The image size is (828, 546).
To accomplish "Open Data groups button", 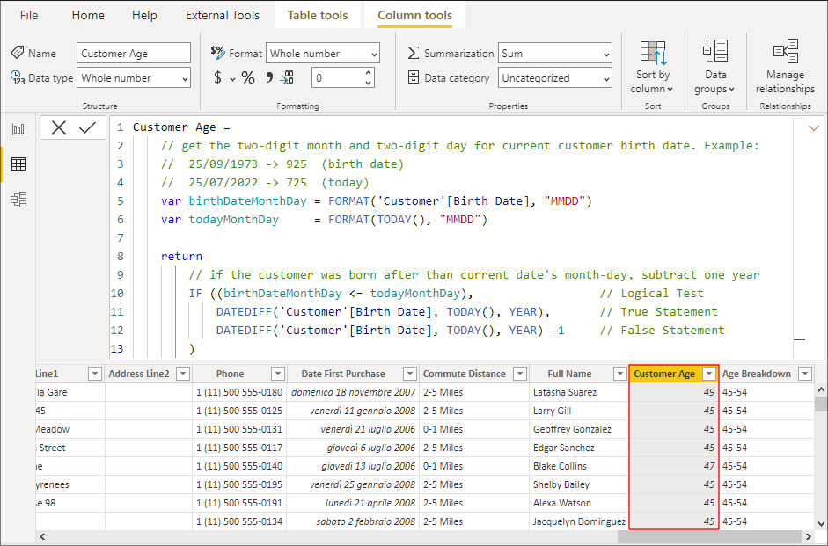I will click(x=715, y=68).
